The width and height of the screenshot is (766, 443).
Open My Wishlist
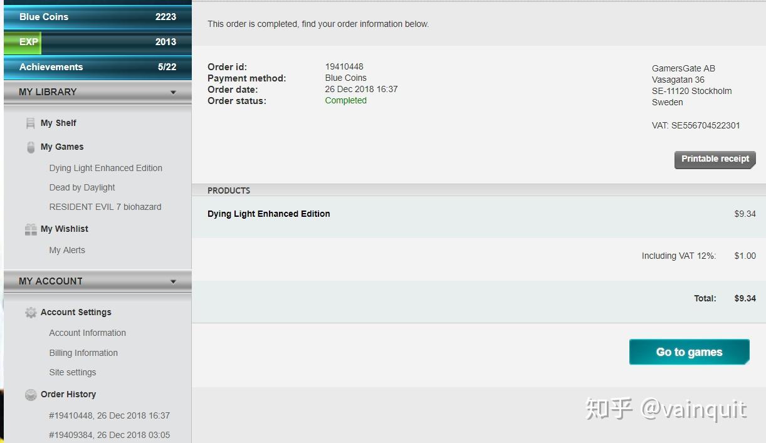click(65, 229)
